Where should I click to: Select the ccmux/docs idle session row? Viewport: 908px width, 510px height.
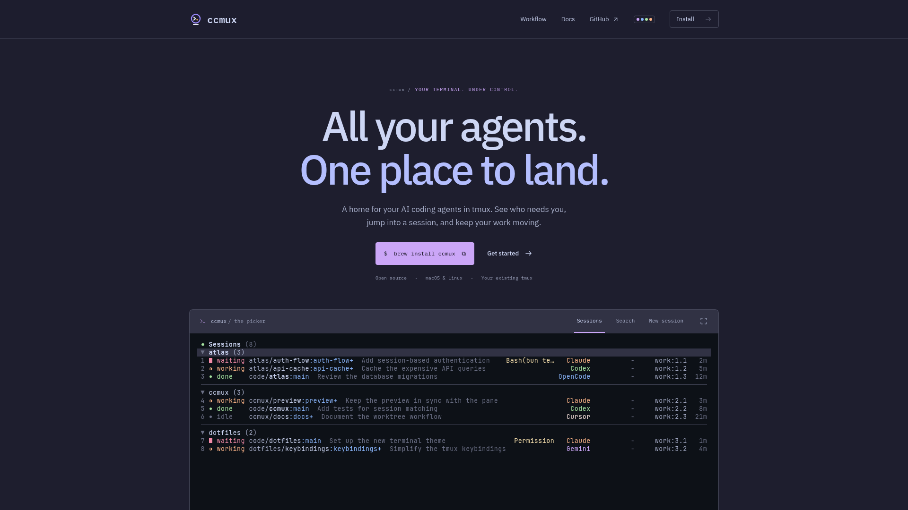coord(454,417)
